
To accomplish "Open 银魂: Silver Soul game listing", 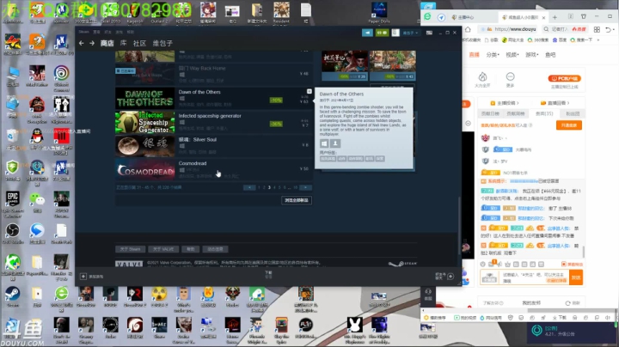I will (213, 146).
